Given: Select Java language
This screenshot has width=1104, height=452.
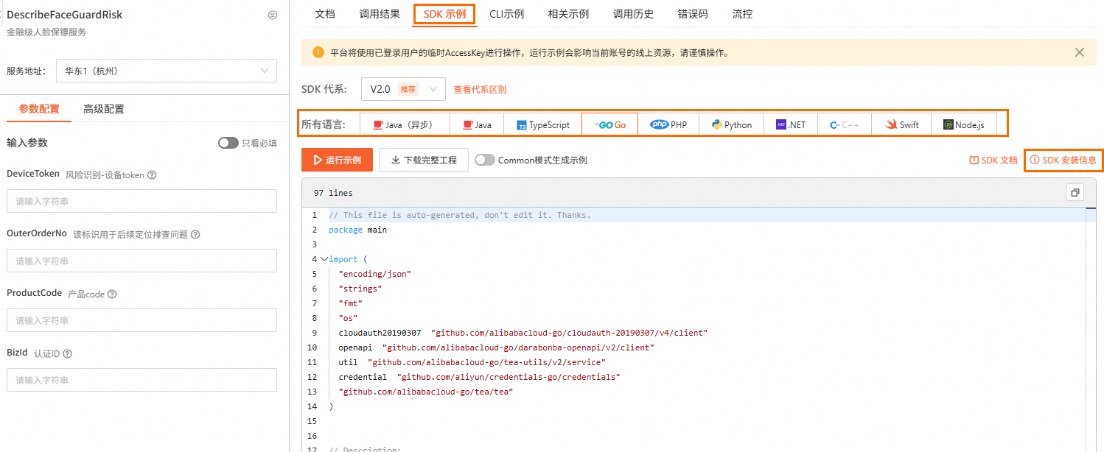Looking at the screenshot, I should [477, 124].
